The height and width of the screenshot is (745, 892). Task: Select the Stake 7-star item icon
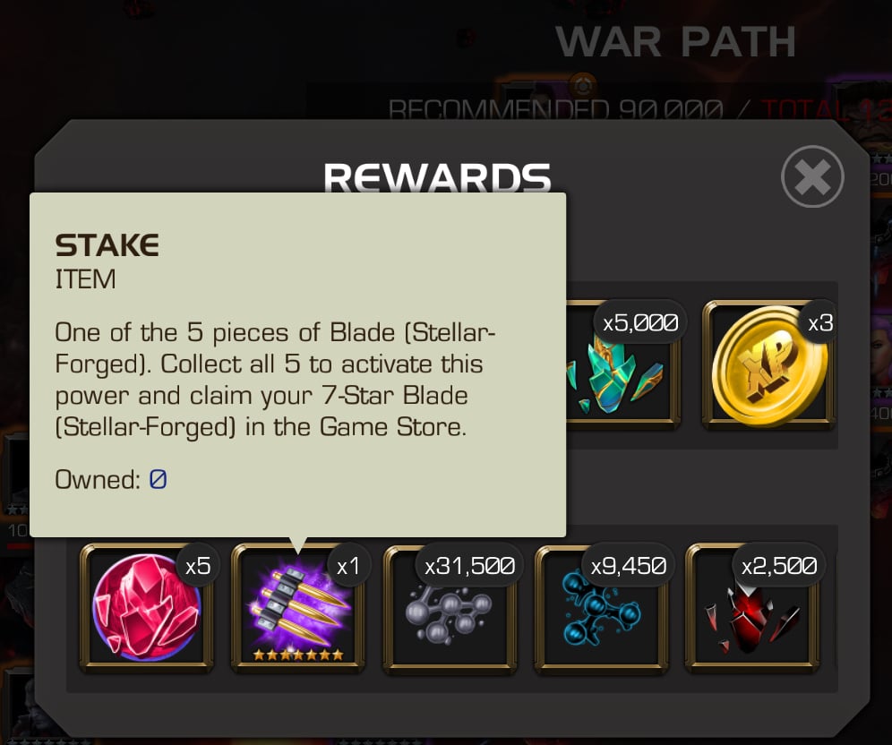[x=297, y=607]
